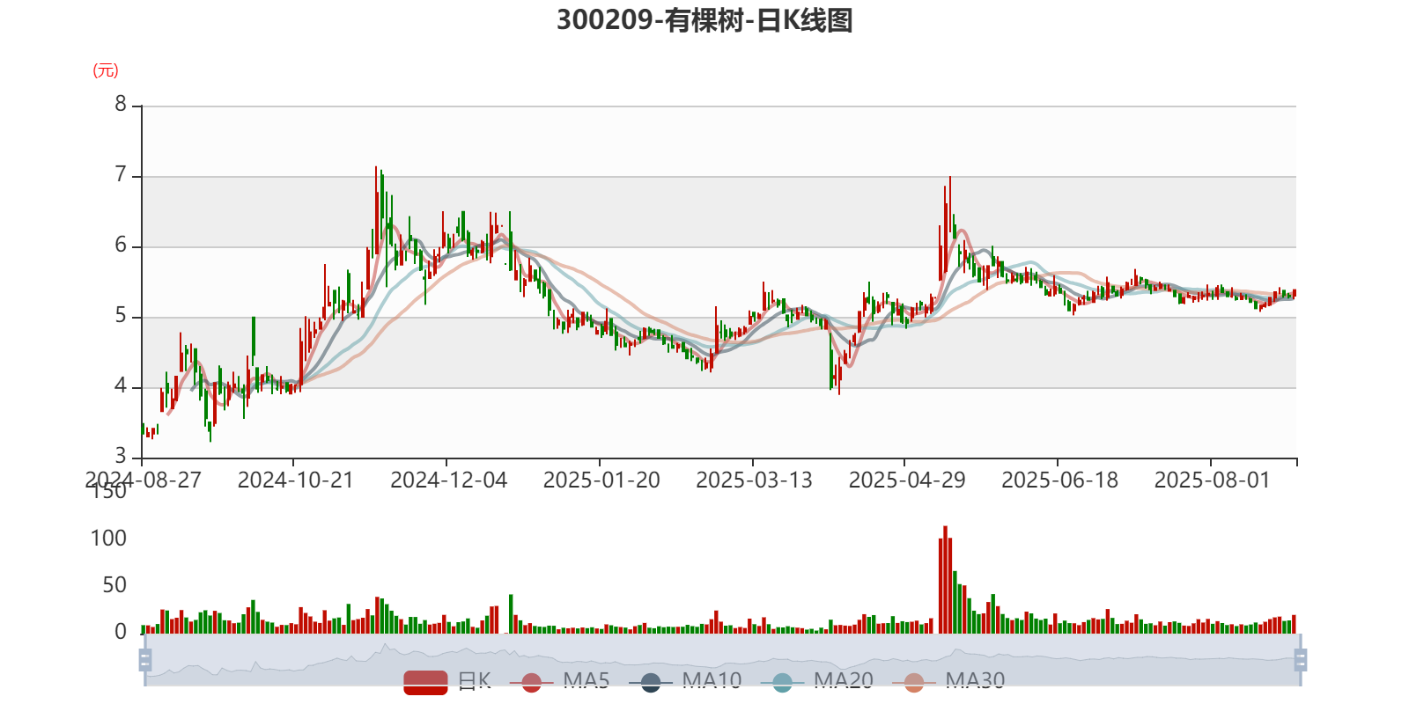The height and width of the screenshot is (704, 1409).
Task: Click the 2024-12-04 date axis label
Action: click(x=448, y=480)
